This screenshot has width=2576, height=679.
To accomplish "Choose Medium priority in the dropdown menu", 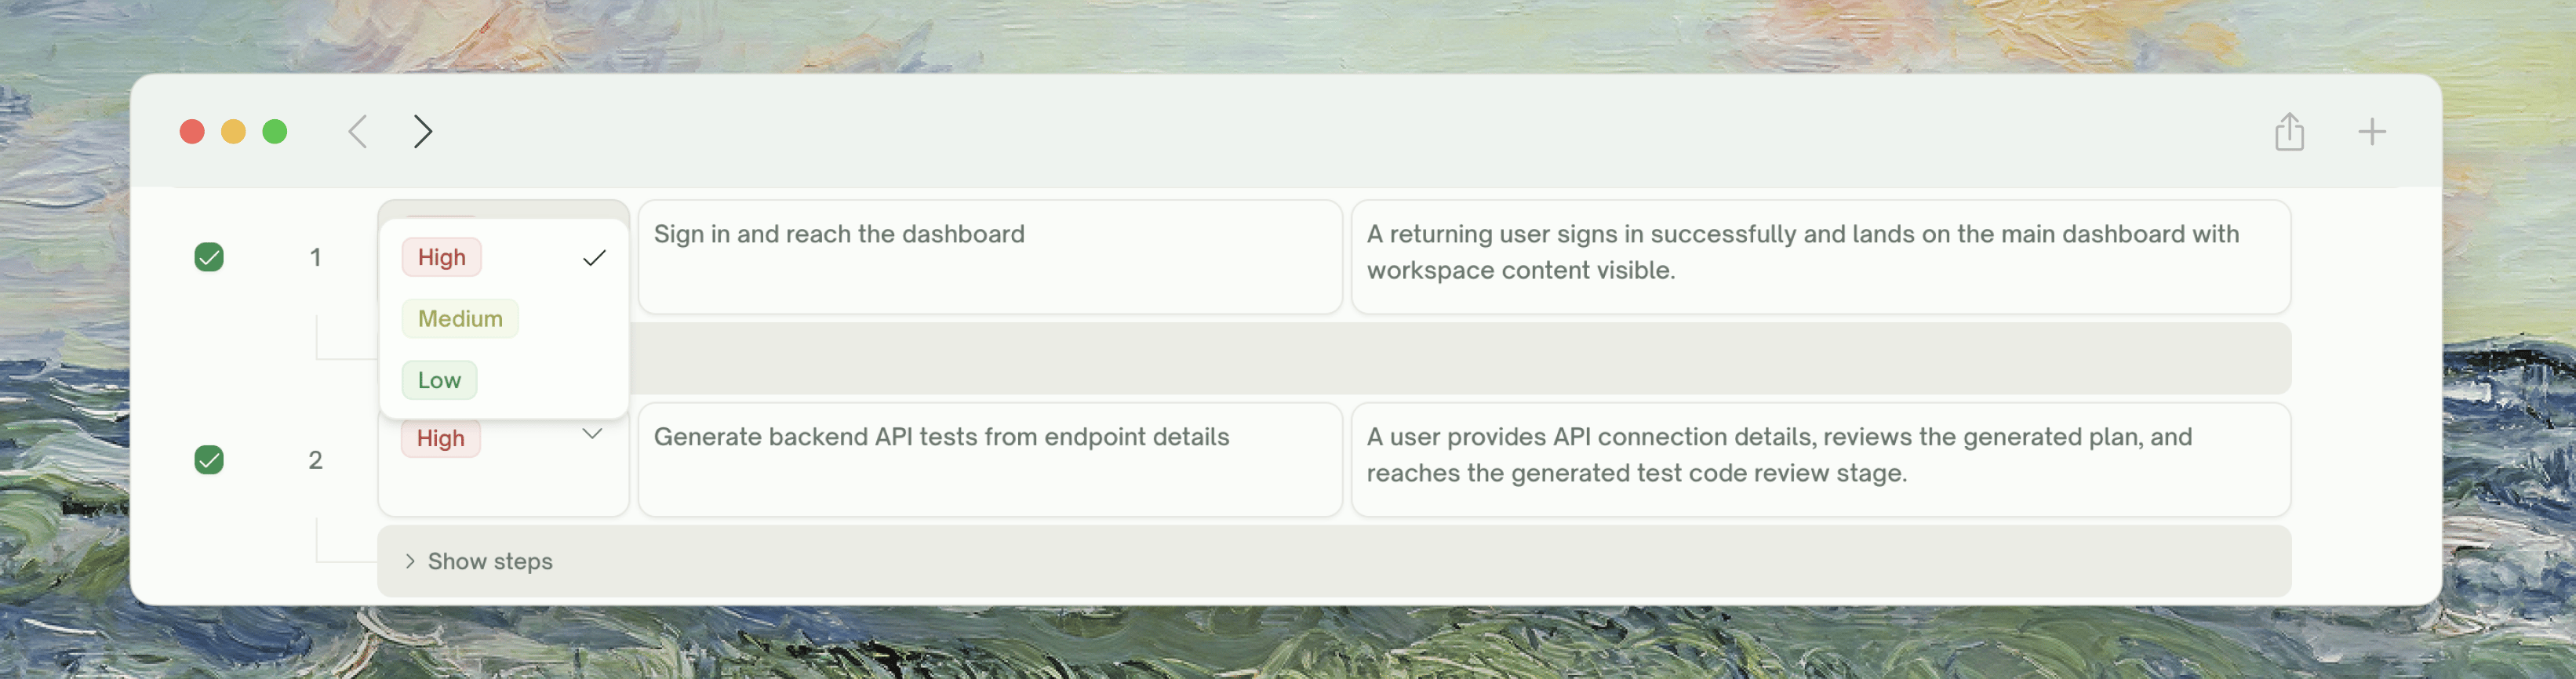I will coord(504,318).
